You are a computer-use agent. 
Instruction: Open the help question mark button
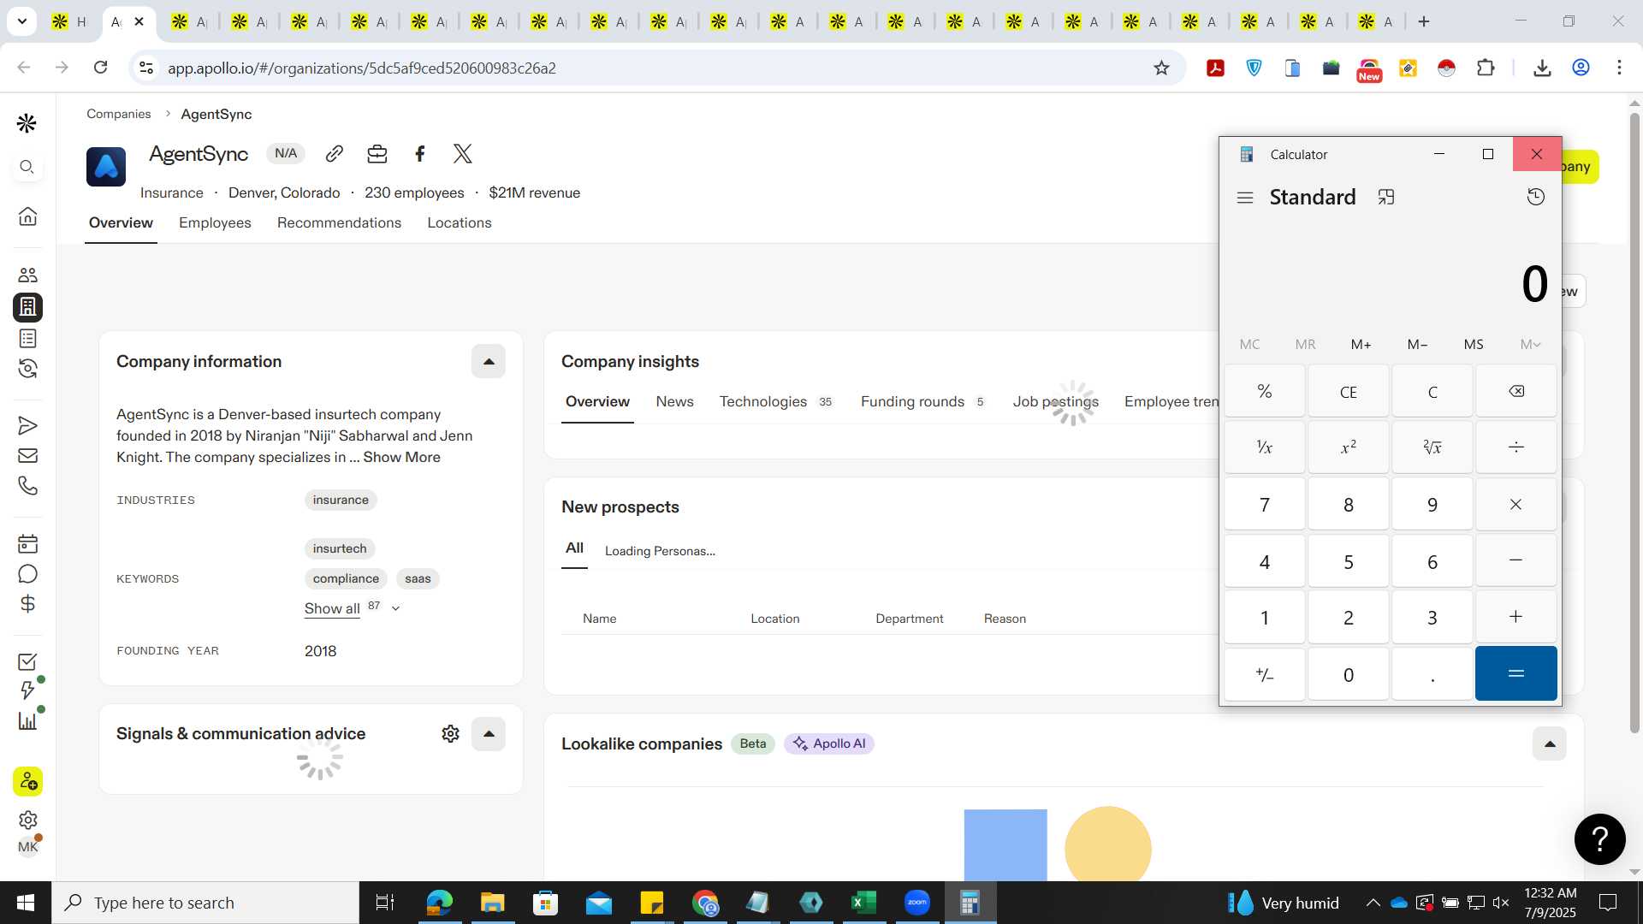click(1600, 839)
